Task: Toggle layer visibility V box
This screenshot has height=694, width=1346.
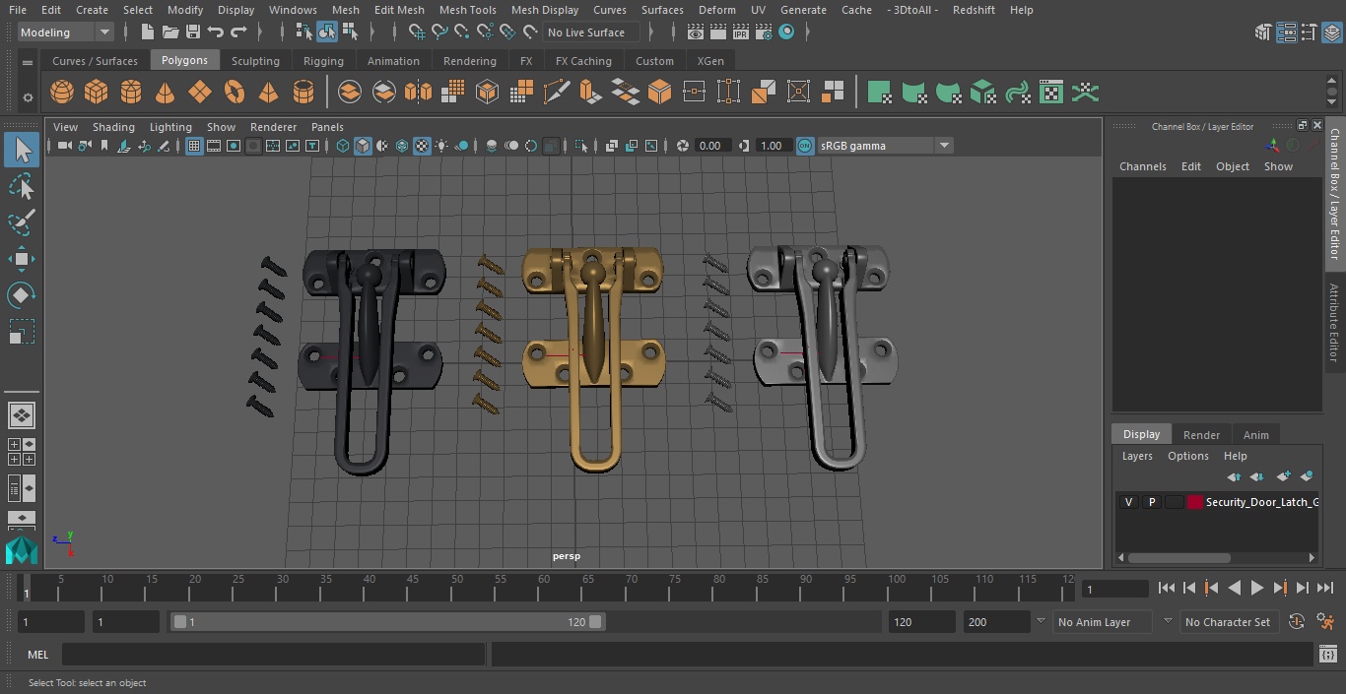Action: coord(1128,502)
